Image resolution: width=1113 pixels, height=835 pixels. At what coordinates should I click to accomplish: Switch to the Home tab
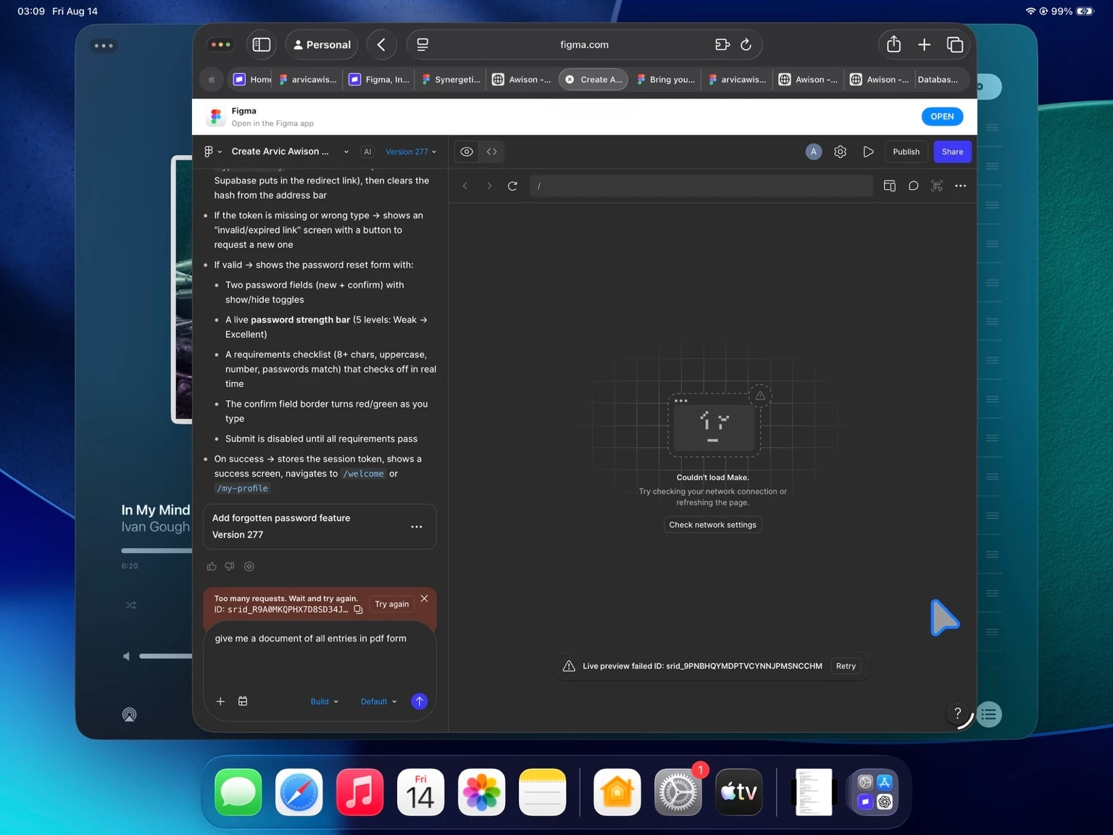pyautogui.click(x=251, y=80)
